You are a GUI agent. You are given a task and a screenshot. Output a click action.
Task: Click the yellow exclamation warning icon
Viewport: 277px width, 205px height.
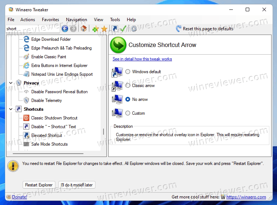point(13,166)
